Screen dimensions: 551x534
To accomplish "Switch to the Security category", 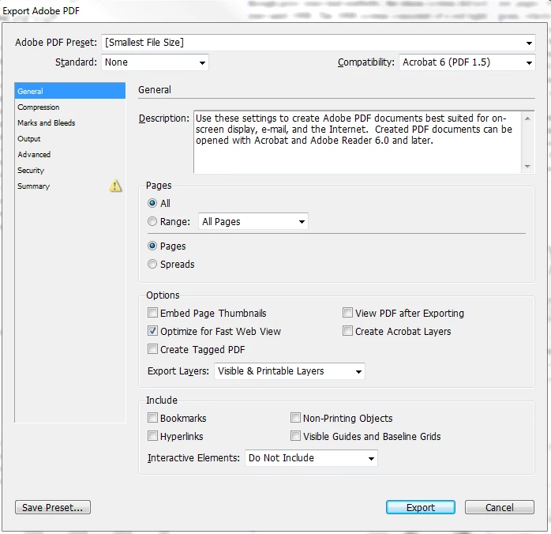I will point(70,170).
